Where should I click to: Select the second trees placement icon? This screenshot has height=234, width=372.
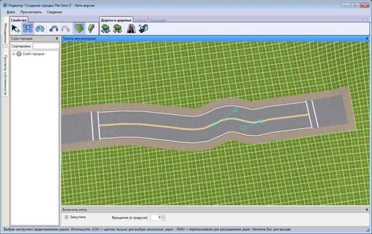tap(117, 28)
